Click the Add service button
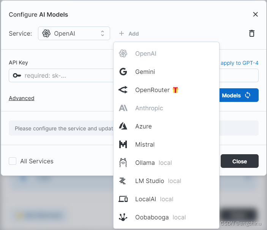 tap(129, 33)
